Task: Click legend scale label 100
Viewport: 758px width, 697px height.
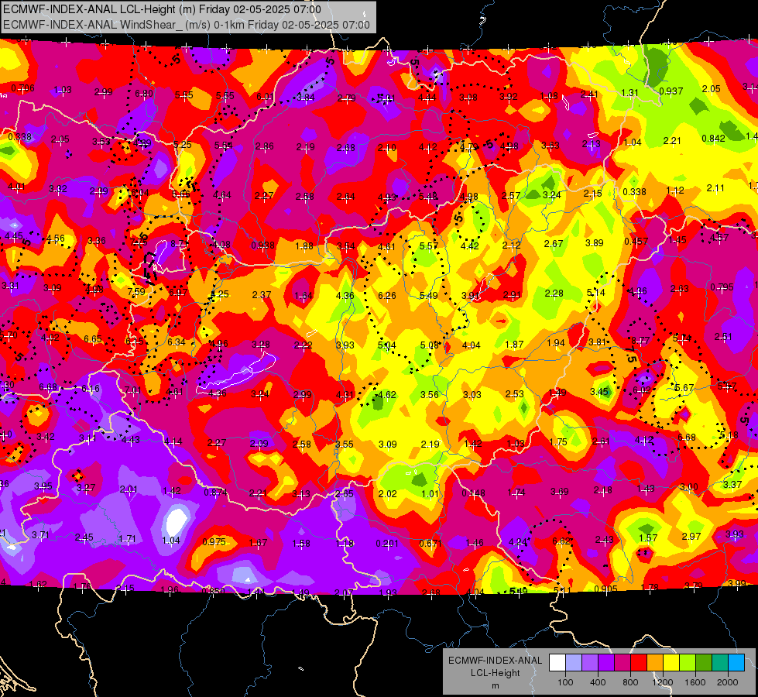Action: pos(565,682)
